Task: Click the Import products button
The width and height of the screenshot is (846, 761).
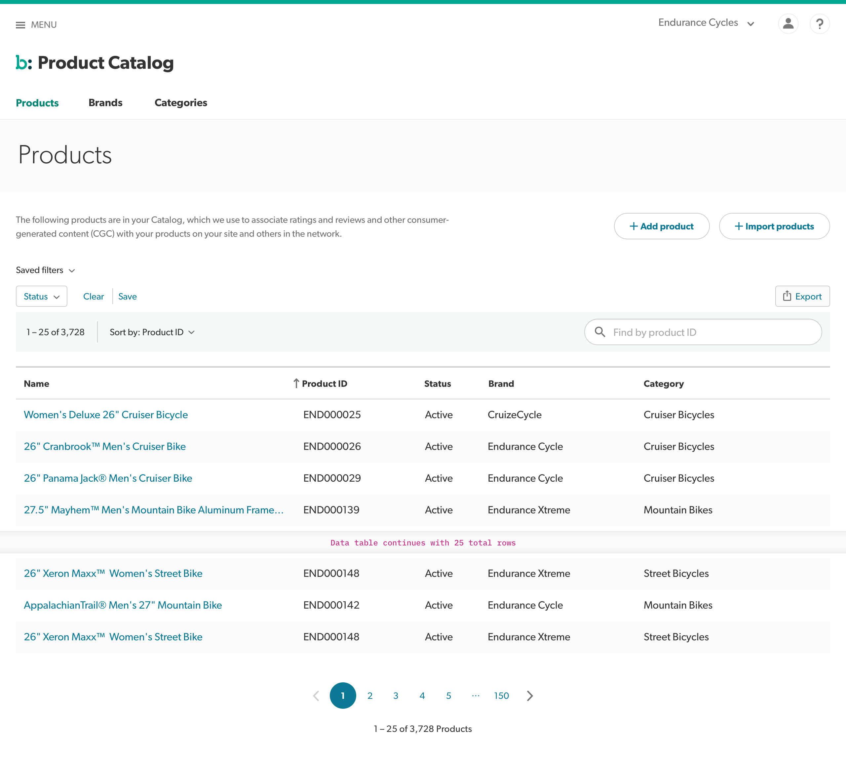Action: (774, 226)
